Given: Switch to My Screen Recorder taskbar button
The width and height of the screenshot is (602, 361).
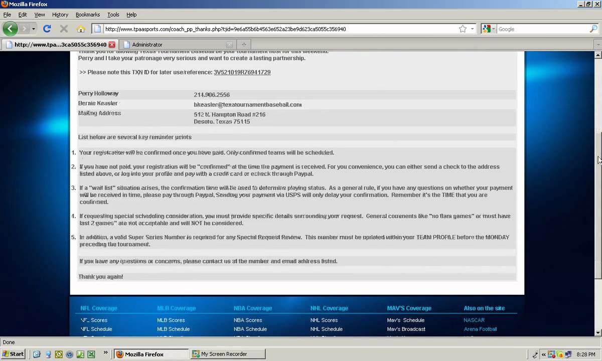Looking at the screenshot, I should tap(228, 354).
